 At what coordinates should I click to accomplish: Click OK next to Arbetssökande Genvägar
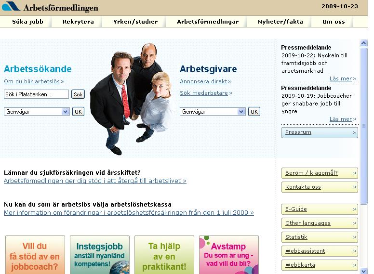point(78,112)
